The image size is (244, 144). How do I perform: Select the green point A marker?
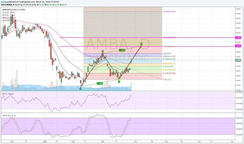pyautogui.click(x=80, y=88)
